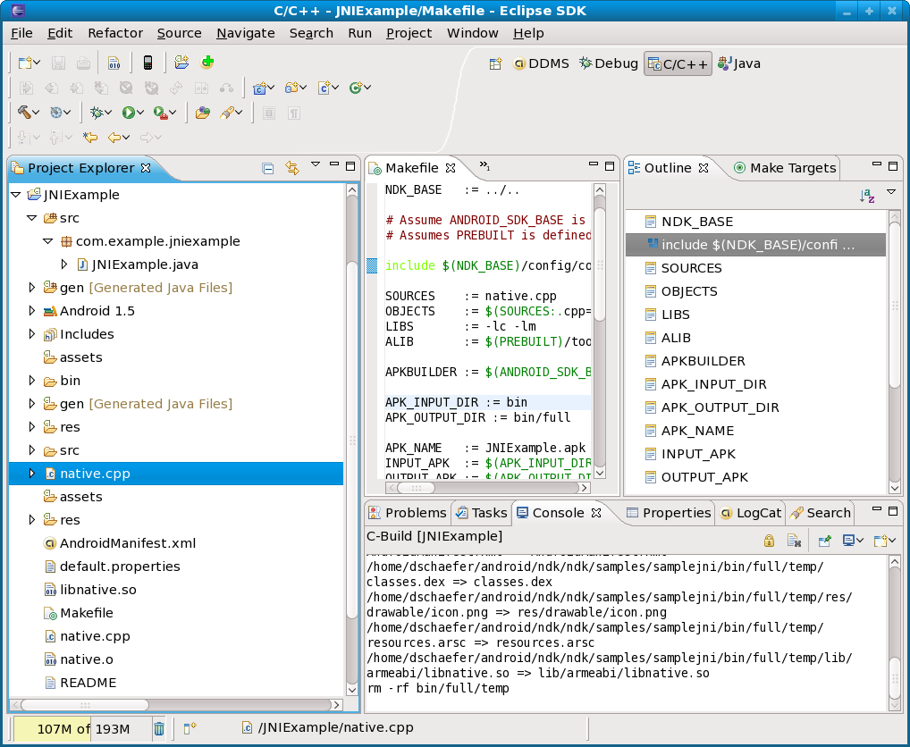Click the green Run button in toolbar
Screen dimensions: 910x747
(129, 113)
